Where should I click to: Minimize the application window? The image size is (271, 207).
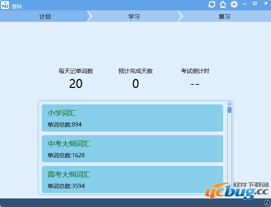(245, 4)
